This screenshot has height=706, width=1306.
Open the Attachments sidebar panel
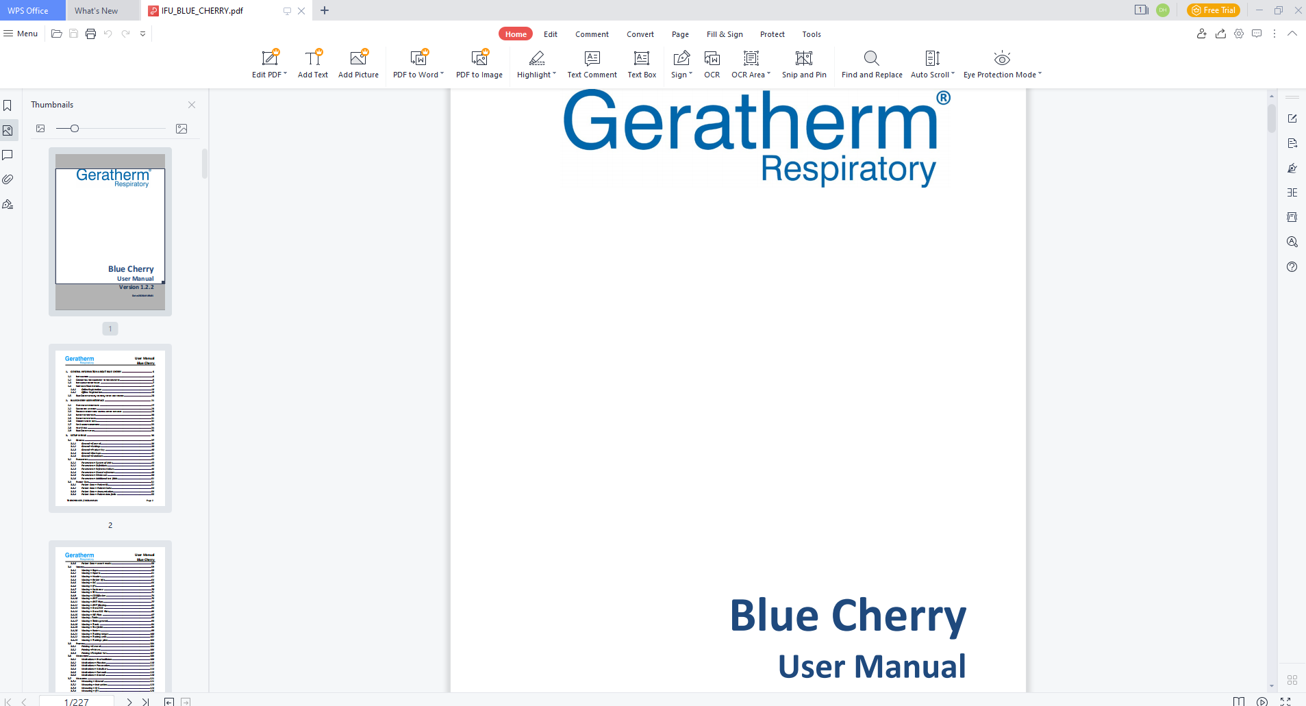coord(8,179)
